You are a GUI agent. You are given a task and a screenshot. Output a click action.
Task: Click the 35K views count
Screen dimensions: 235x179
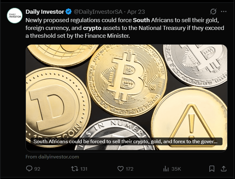[176, 169]
